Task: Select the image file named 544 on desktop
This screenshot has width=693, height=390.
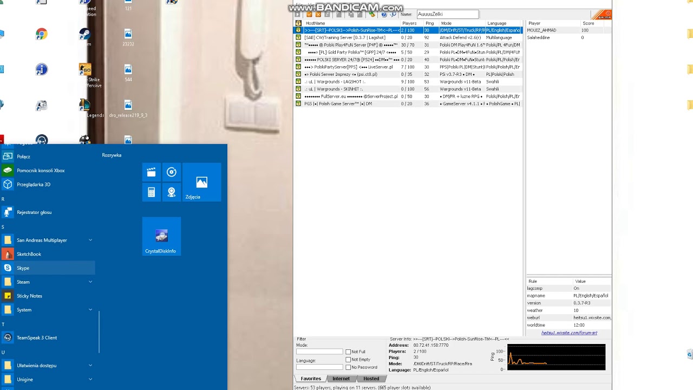Action: click(x=128, y=73)
